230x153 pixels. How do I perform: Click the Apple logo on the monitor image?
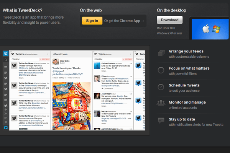point(206,29)
